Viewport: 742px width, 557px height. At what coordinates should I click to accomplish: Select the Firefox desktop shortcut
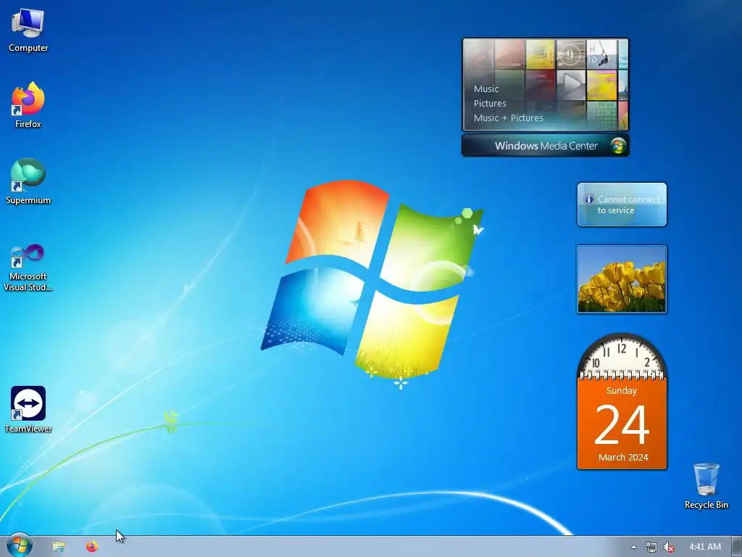tap(28, 105)
